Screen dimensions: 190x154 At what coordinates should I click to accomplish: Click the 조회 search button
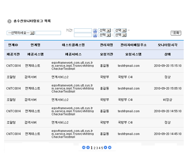[x=176, y=33]
